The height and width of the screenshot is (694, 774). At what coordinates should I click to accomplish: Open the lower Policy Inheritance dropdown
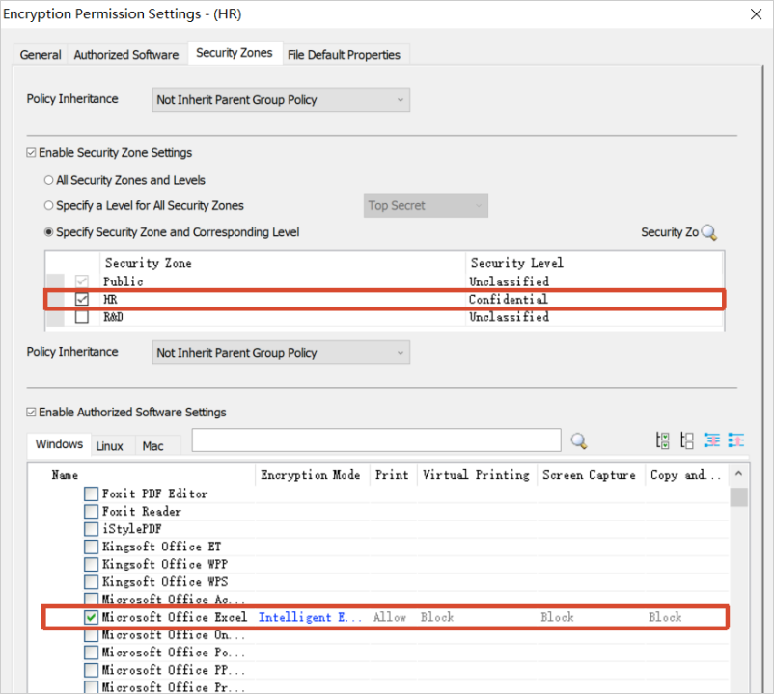tap(281, 353)
